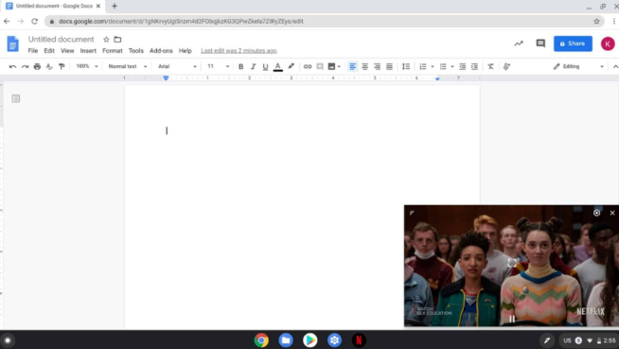Open the Arial font dropdown
This screenshot has width=619, height=349.
coord(177,66)
